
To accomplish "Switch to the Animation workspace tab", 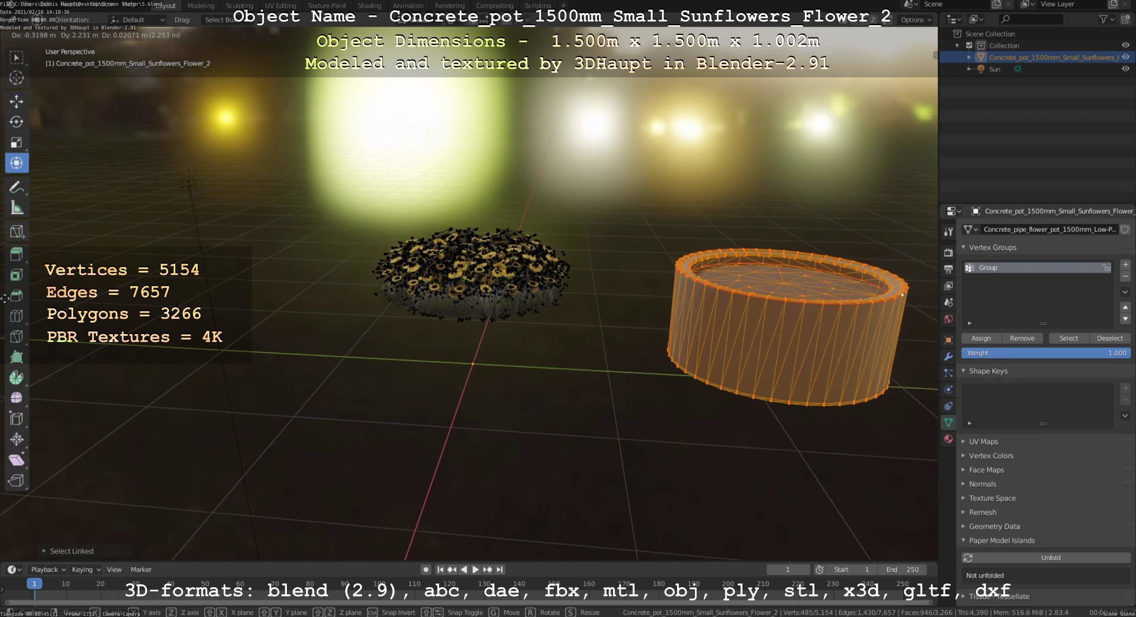I will [408, 6].
